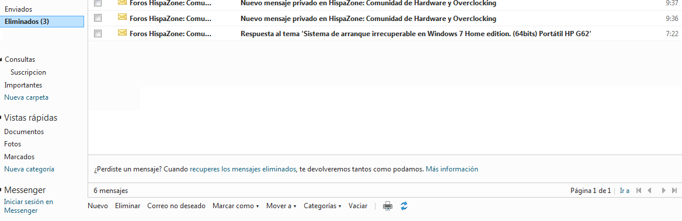Click the Página 1 de 1 indicator
The width and height of the screenshot is (682, 221).
click(x=591, y=191)
